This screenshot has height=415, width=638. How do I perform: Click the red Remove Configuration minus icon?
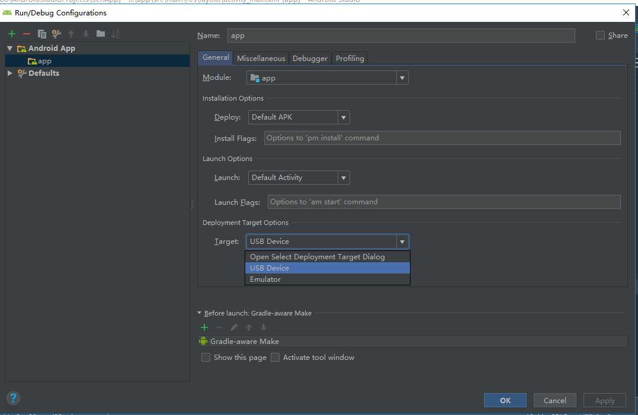click(x=27, y=34)
